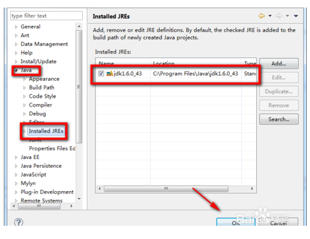Click the Location column header
Image resolution: width=310 pixels, height=239 pixels.
pyautogui.click(x=196, y=63)
